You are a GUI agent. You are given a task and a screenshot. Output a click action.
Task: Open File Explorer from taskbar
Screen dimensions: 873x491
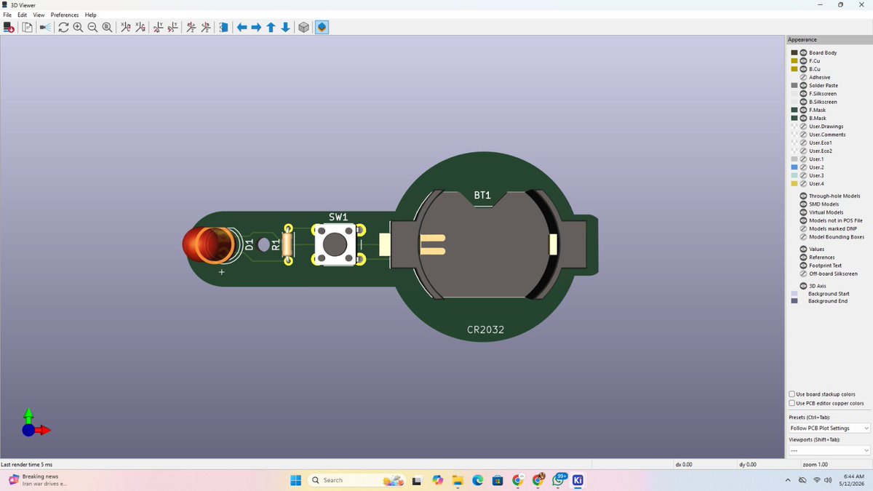click(x=458, y=480)
